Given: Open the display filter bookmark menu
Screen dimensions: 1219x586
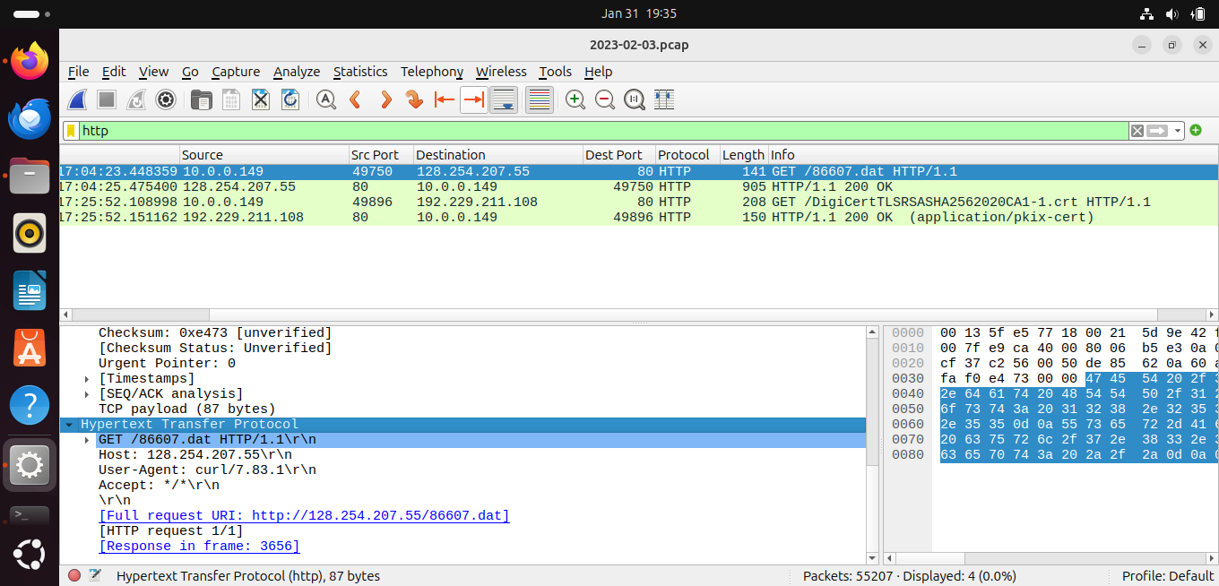Looking at the screenshot, I should 71,131.
